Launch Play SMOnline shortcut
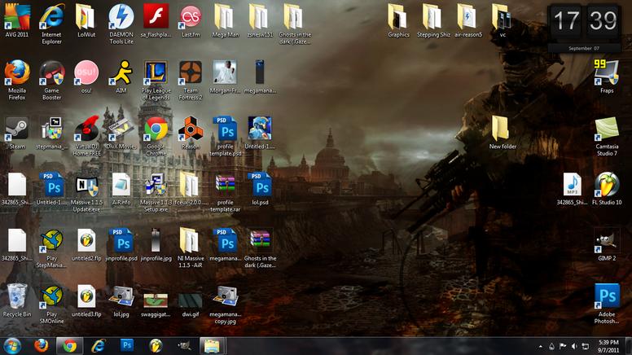Screen dimensions: 632x355 51,303
